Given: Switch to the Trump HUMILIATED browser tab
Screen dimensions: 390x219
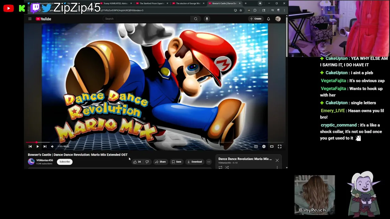Looking at the screenshot, I should coord(116,3).
